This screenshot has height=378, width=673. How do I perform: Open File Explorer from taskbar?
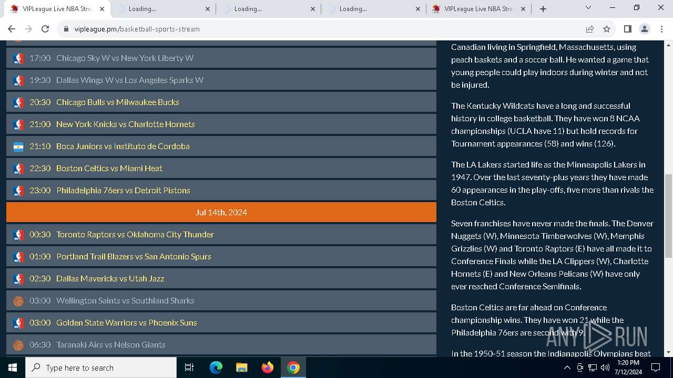point(241,367)
